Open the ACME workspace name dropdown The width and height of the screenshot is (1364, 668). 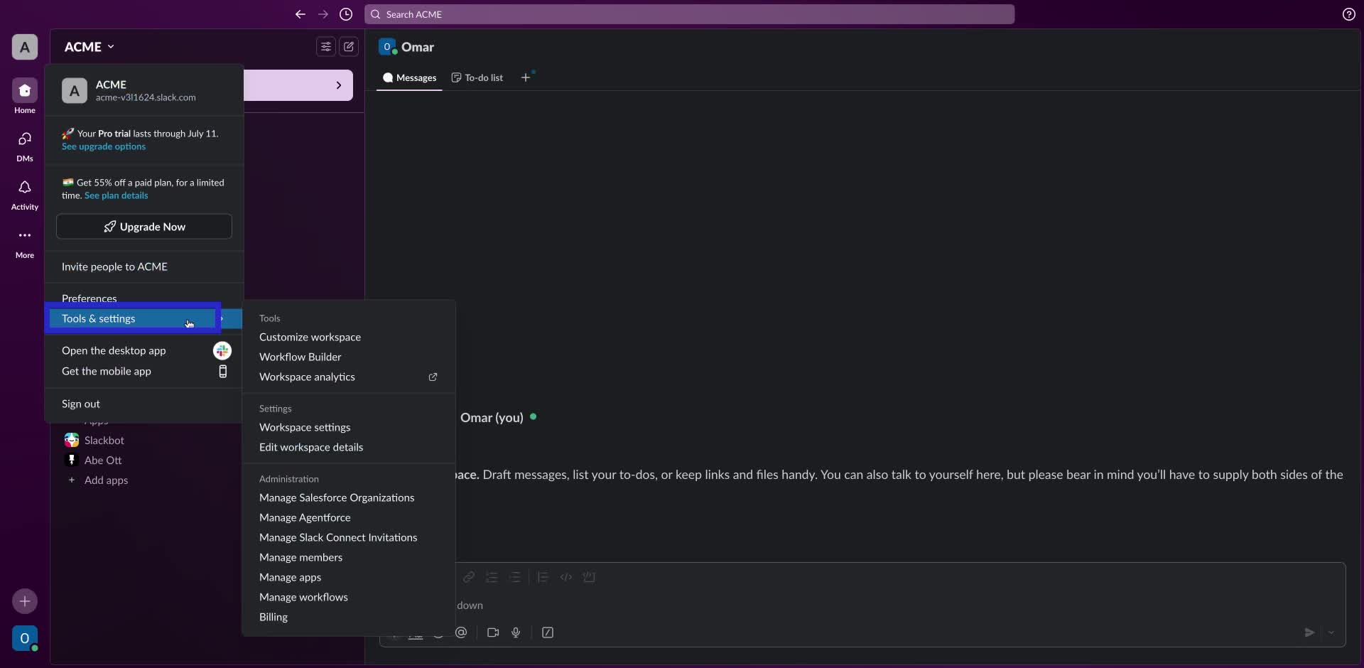pyautogui.click(x=89, y=46)
